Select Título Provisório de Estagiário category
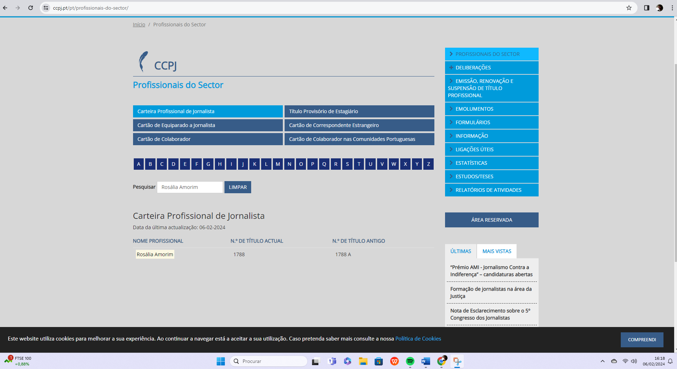 359,111
